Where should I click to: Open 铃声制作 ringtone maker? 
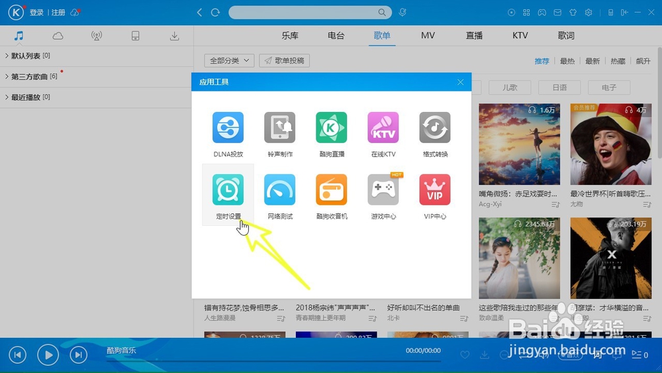[279, 134]
